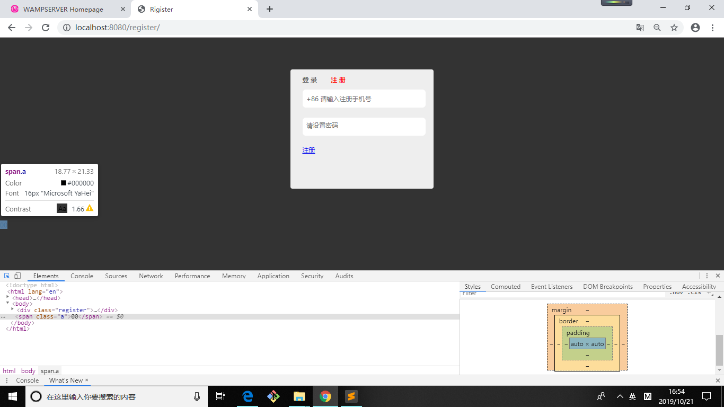The width and height of the screenshot is (724, 407).
Task: Open the Accessibility sidebar tab
Action: click(699, 287)
